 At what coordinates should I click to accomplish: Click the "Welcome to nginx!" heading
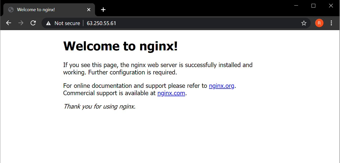click(x=120, y=46)
